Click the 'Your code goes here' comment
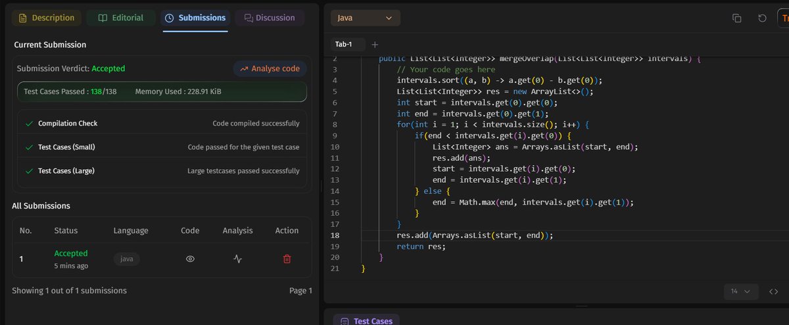This screenshot has height=325, width=789. [x=446, y=69]
